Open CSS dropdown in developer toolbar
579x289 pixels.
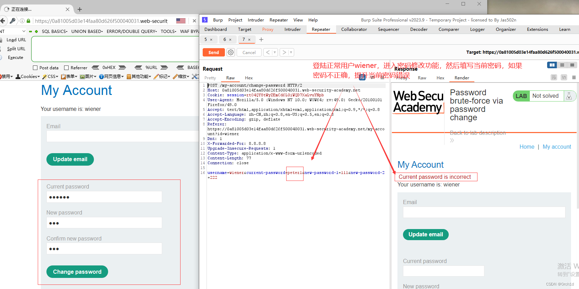tap(50, 76)
